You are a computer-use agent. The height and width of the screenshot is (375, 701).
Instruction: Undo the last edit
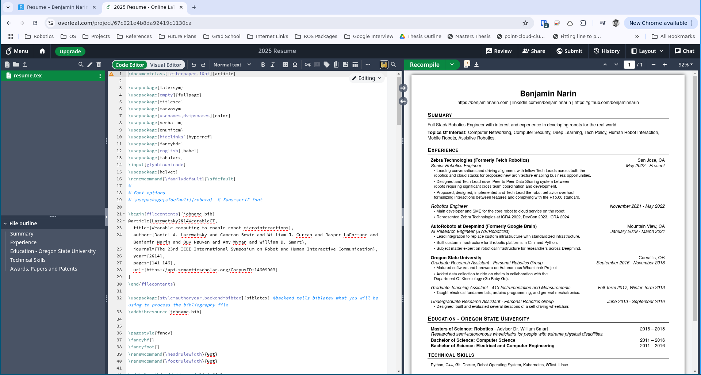point(194,65)
